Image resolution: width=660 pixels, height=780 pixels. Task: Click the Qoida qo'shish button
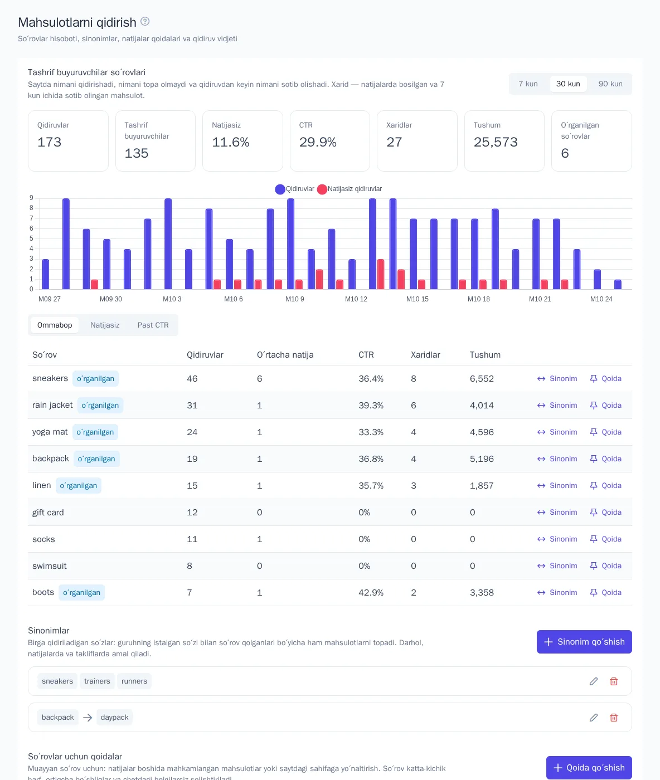coord(589,768)
